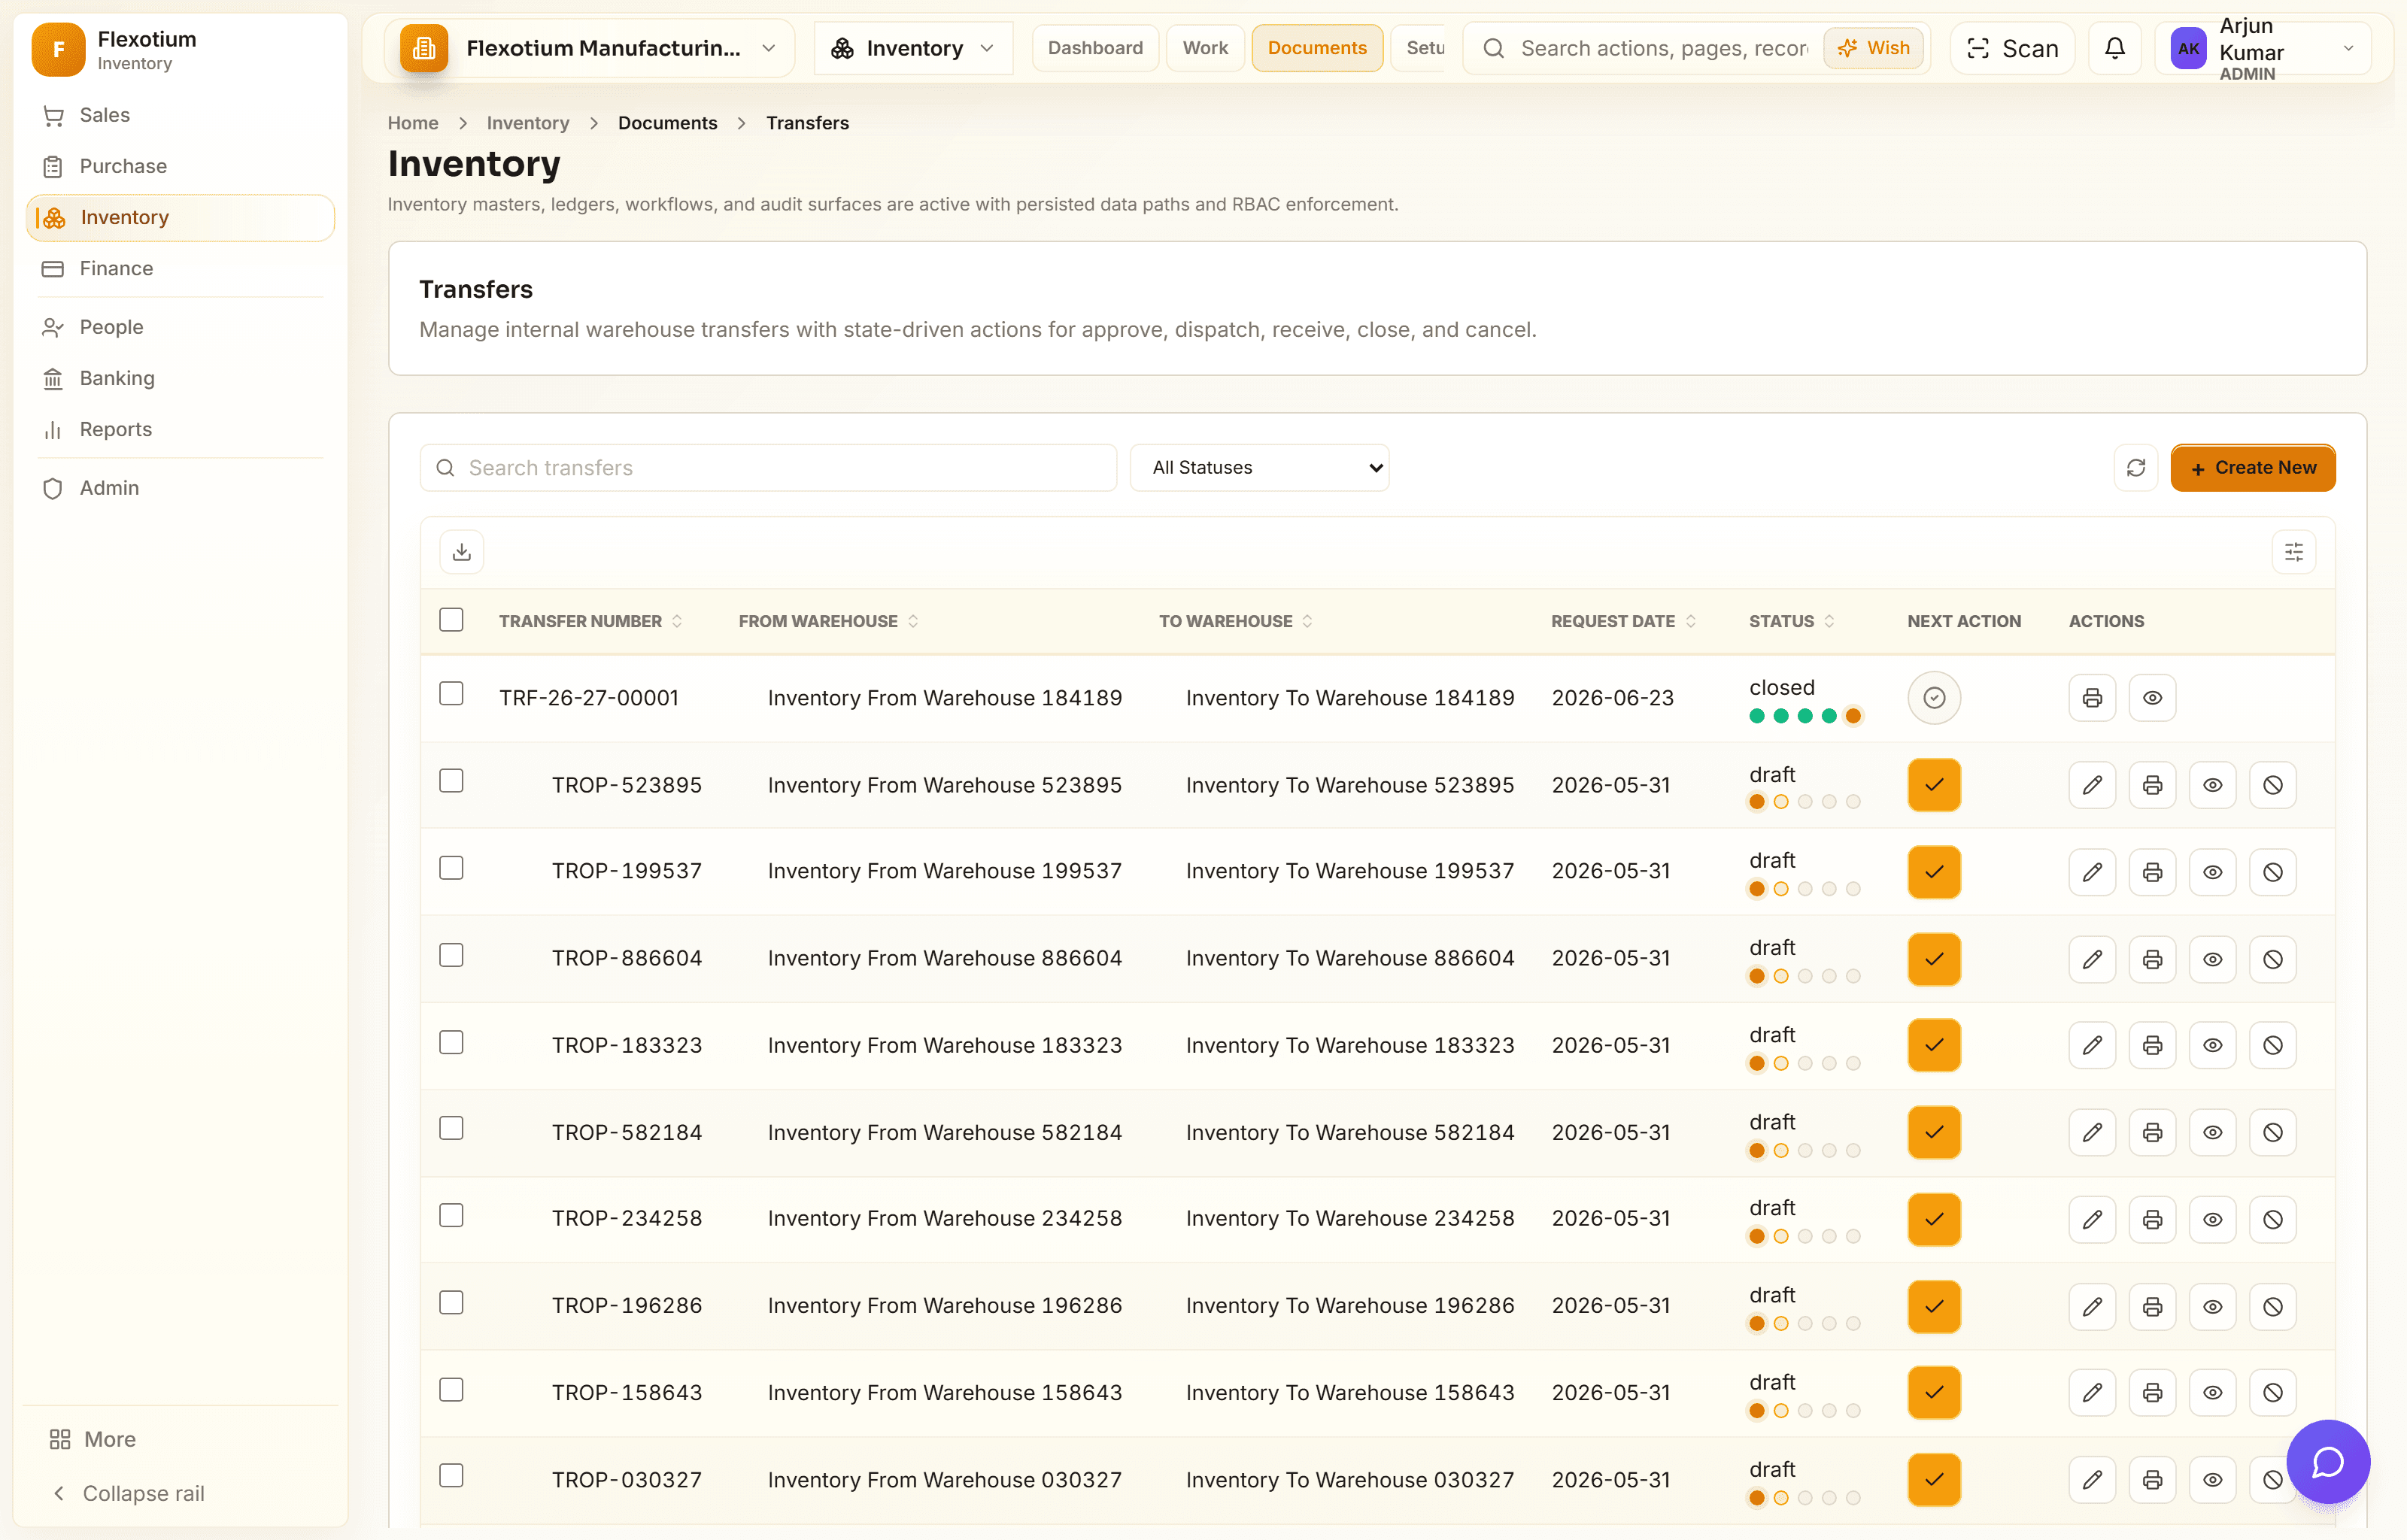This screenshot has height=1540, width=2407.
Task: Click the Flexotium logo icon
Action: pos(58,49)
